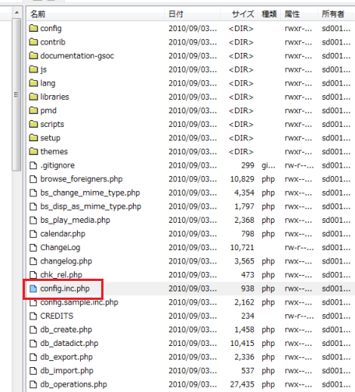Sort files by サイズ column header
This screenshot has height=392, width=355.
coord(239,14)
